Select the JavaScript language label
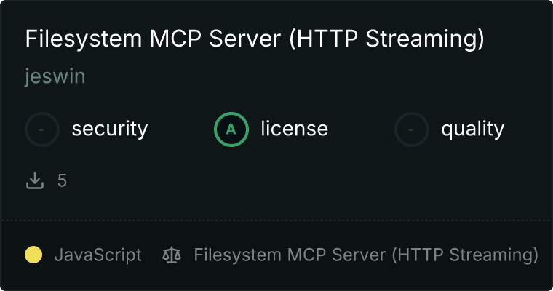553x291 pixels. point(98,255)
